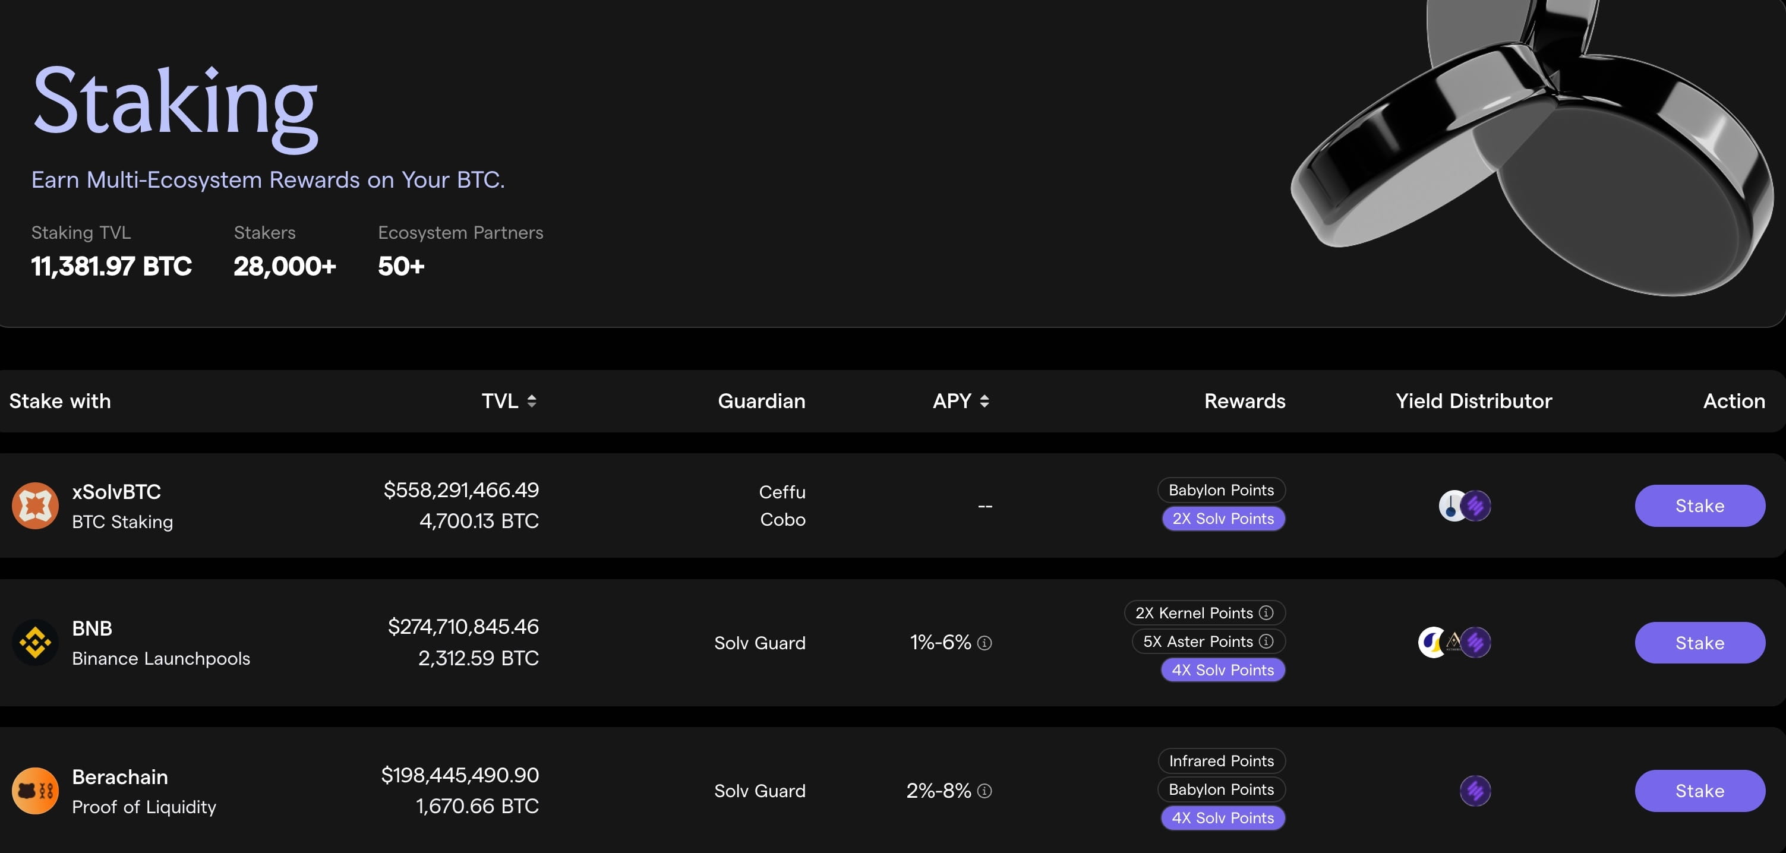This screenshot has width=1786, height=853.
Task: Click the Berachain bear logo icon
Action: pyautogui.click(x=34, y=791)
